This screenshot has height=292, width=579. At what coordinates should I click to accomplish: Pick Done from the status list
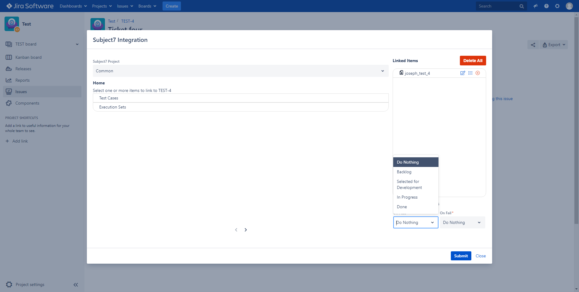(x=402, y=207)
